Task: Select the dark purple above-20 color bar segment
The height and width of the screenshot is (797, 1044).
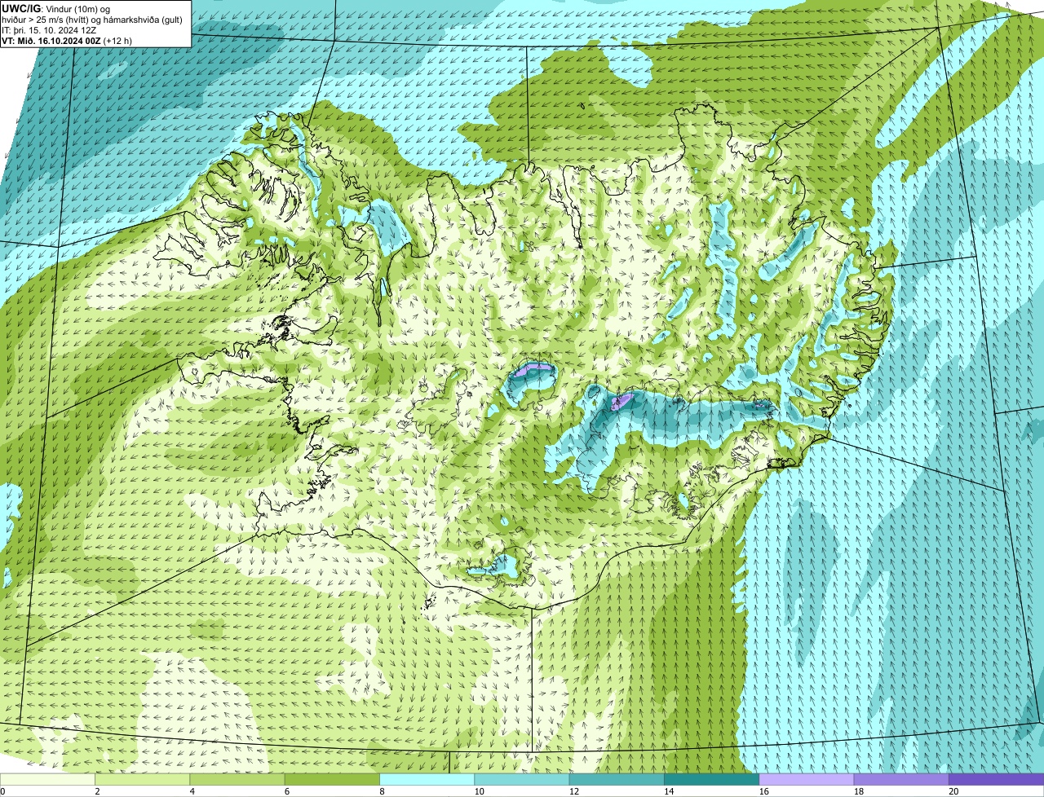Action: 996,779
